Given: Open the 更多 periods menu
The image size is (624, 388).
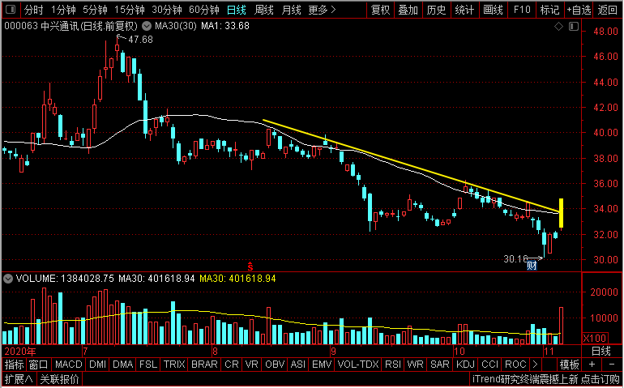Looking at the screenshot, I should (322, 10).
